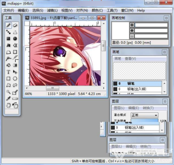The height and width of the screenshot is (165, 174).
Task: Click the horizontal scroll left arrow of the image window
Action: coord(27,88)
